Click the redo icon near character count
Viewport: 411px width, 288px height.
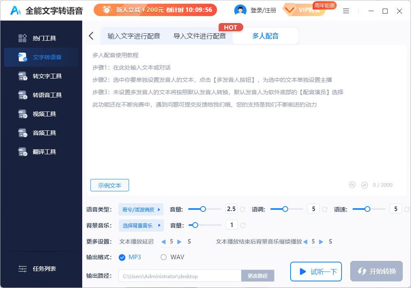coord(364,185)
